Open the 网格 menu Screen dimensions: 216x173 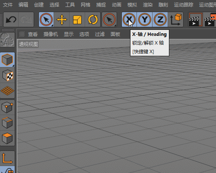pyautogui.click(x=86, y=5)
